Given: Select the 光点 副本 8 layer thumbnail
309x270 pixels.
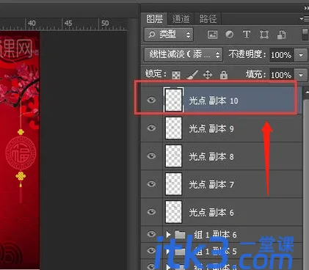Looking at the screenshot, I should [x=173, y=156].
